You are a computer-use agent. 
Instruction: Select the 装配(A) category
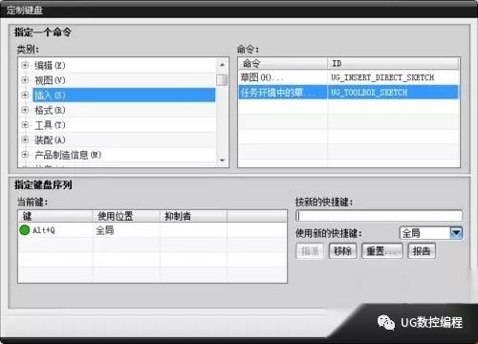coord(50,140)
